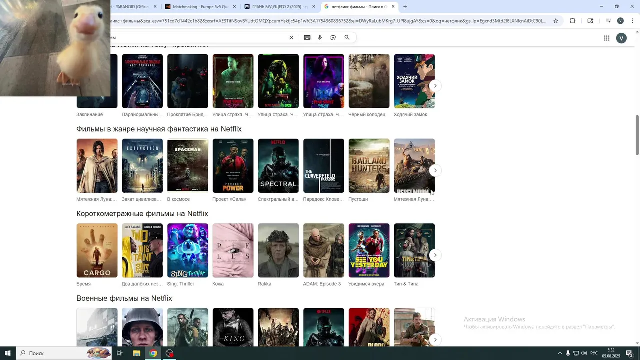Show more short films with arrow
Viewport: 640px width, 360px height.
[x=435, y=255]
